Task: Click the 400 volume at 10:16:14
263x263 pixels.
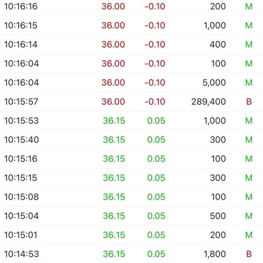Action: coord(218,44)
